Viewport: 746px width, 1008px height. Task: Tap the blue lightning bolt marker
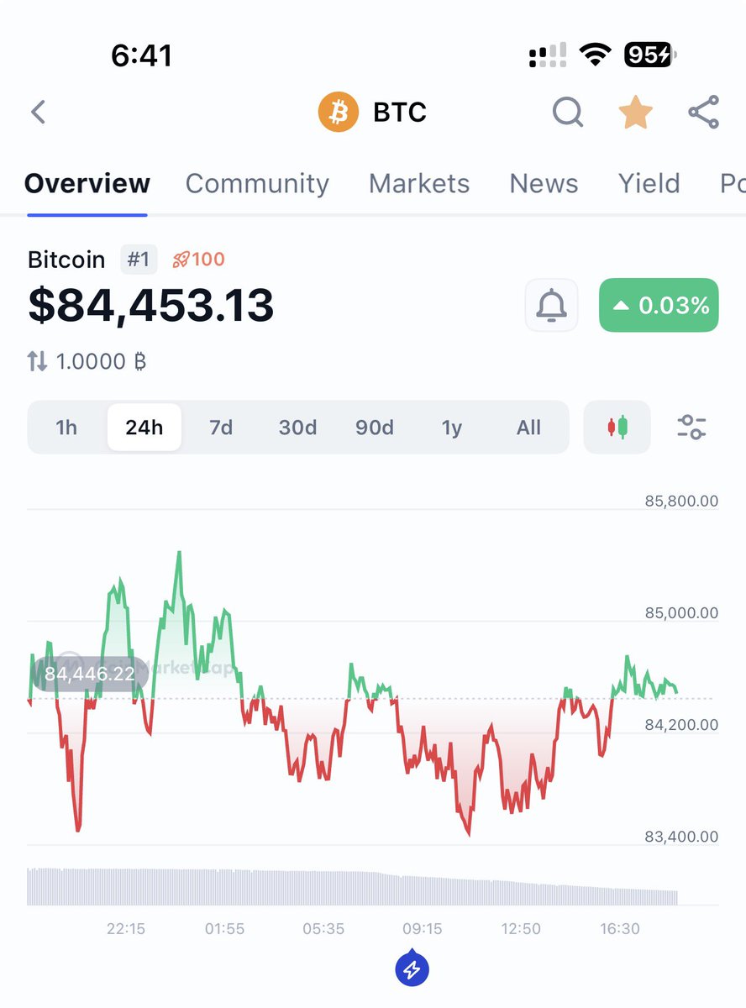coord(412,969)
